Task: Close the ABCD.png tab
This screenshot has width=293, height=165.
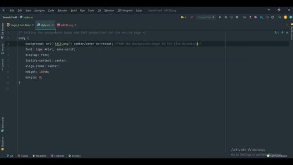Action: pyautogui.click(x=75, y=25)
